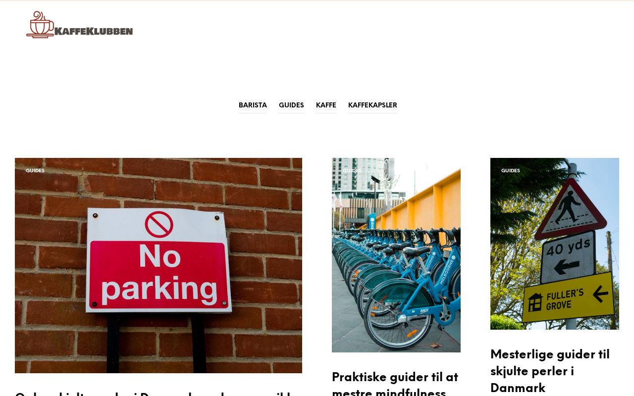Image resolution: width=634 pixels, height=396 pixels.
Task: Click the Guides tag on road sign image
Action: tap(511, 171)
